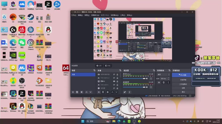Open the Steam desktop shortcut
The height and width of the screenshot is (124, 222).
click(31, 18)
